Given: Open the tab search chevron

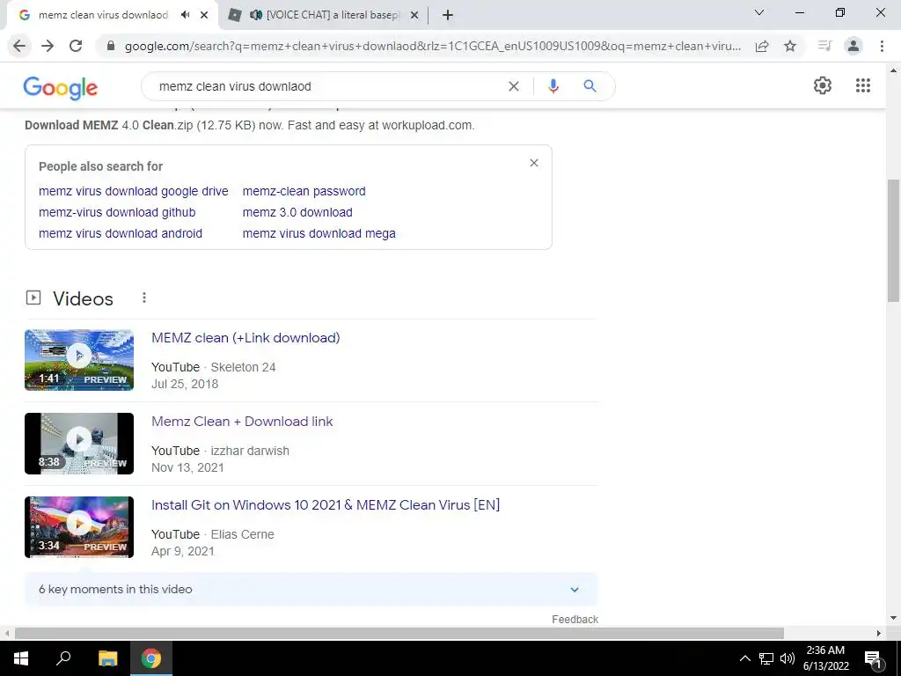Looking at the screenshot, I should coord(759,12).
